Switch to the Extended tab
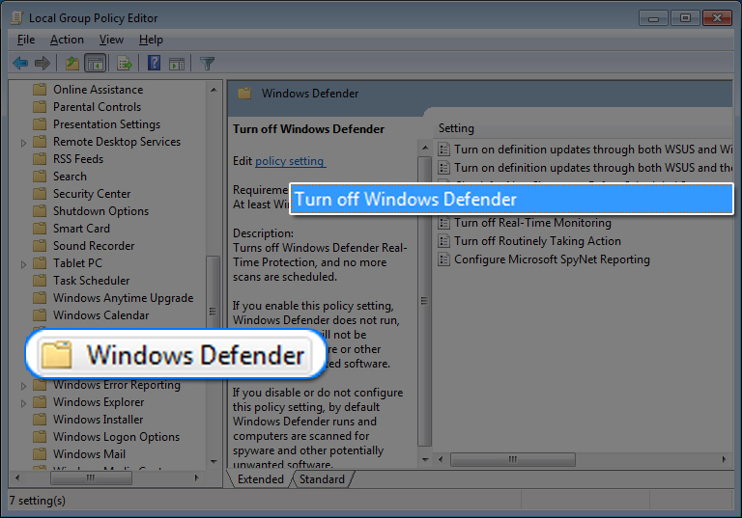The height and width of the screenshot is (518, 742). point(260,479)
